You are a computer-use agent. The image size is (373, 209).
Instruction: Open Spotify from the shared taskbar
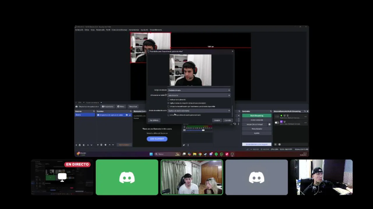coord(216,154)
